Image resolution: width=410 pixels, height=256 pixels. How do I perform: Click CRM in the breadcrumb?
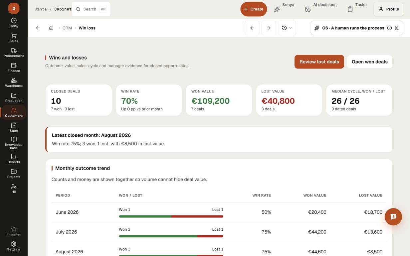click(67, 28)
